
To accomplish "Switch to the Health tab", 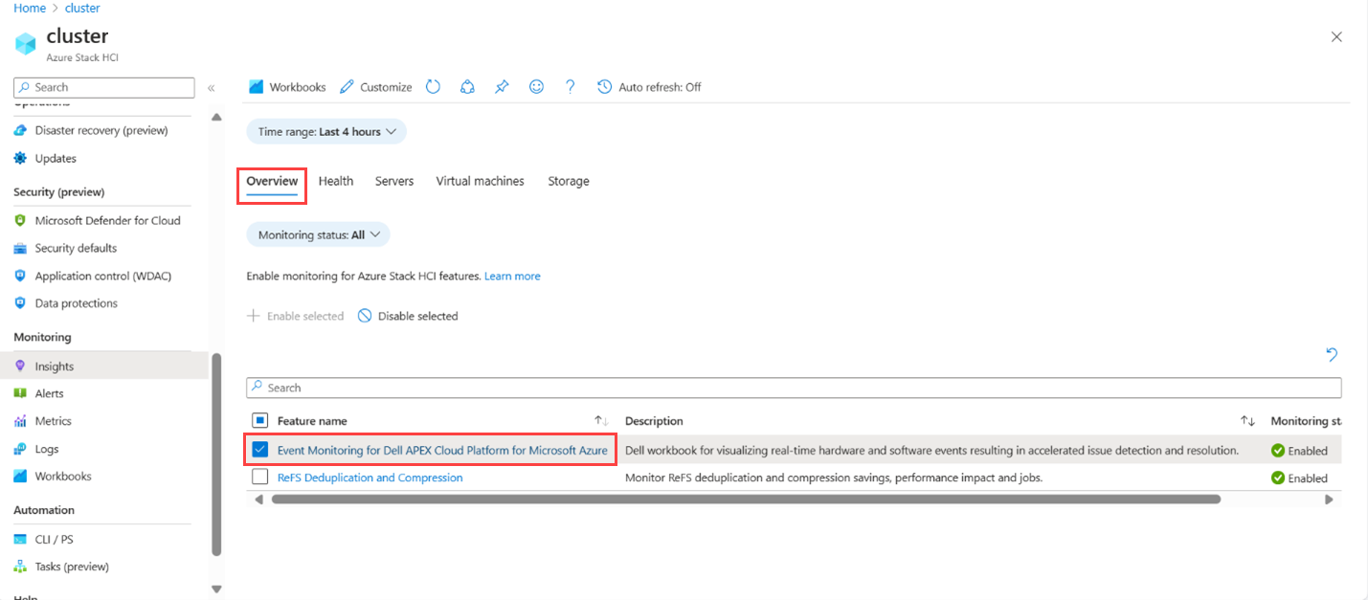I will (x=336, y=181).
